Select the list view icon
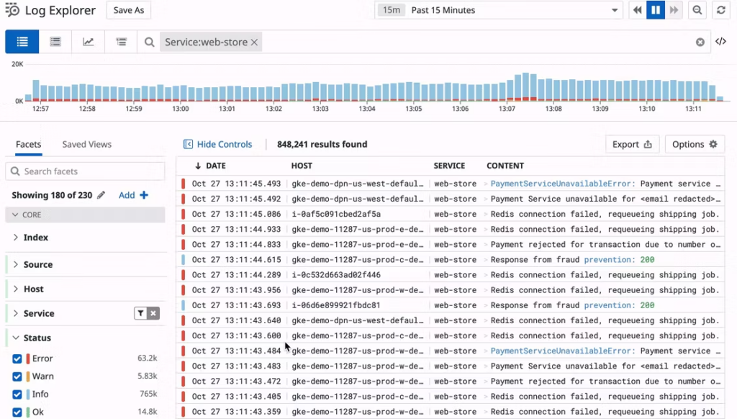 pos(22,42)
